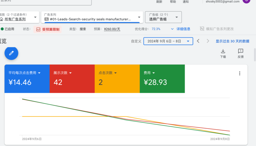The height and width of the screenshot is (146, 256).
Task: Click the simulate campaign changes icon
Action: 202,28
